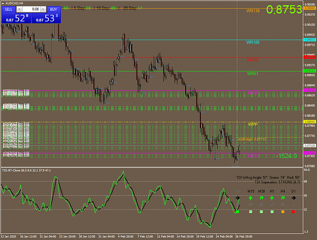Collapse one-click trading panel via triangle next to AUDCAD,H4
This screenshot has height=240, width=317.
click(3, 3)
